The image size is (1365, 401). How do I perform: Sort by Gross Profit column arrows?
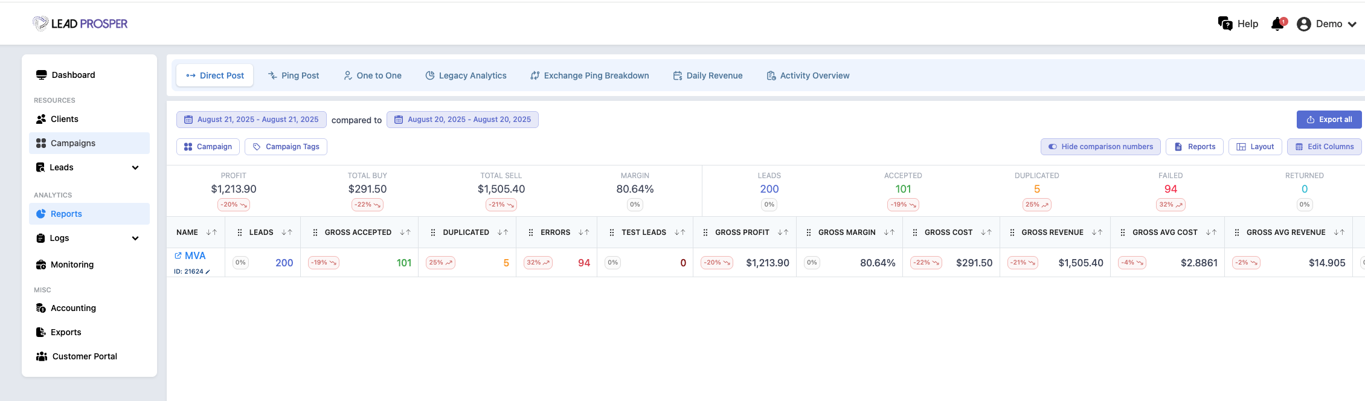[783, 233]
